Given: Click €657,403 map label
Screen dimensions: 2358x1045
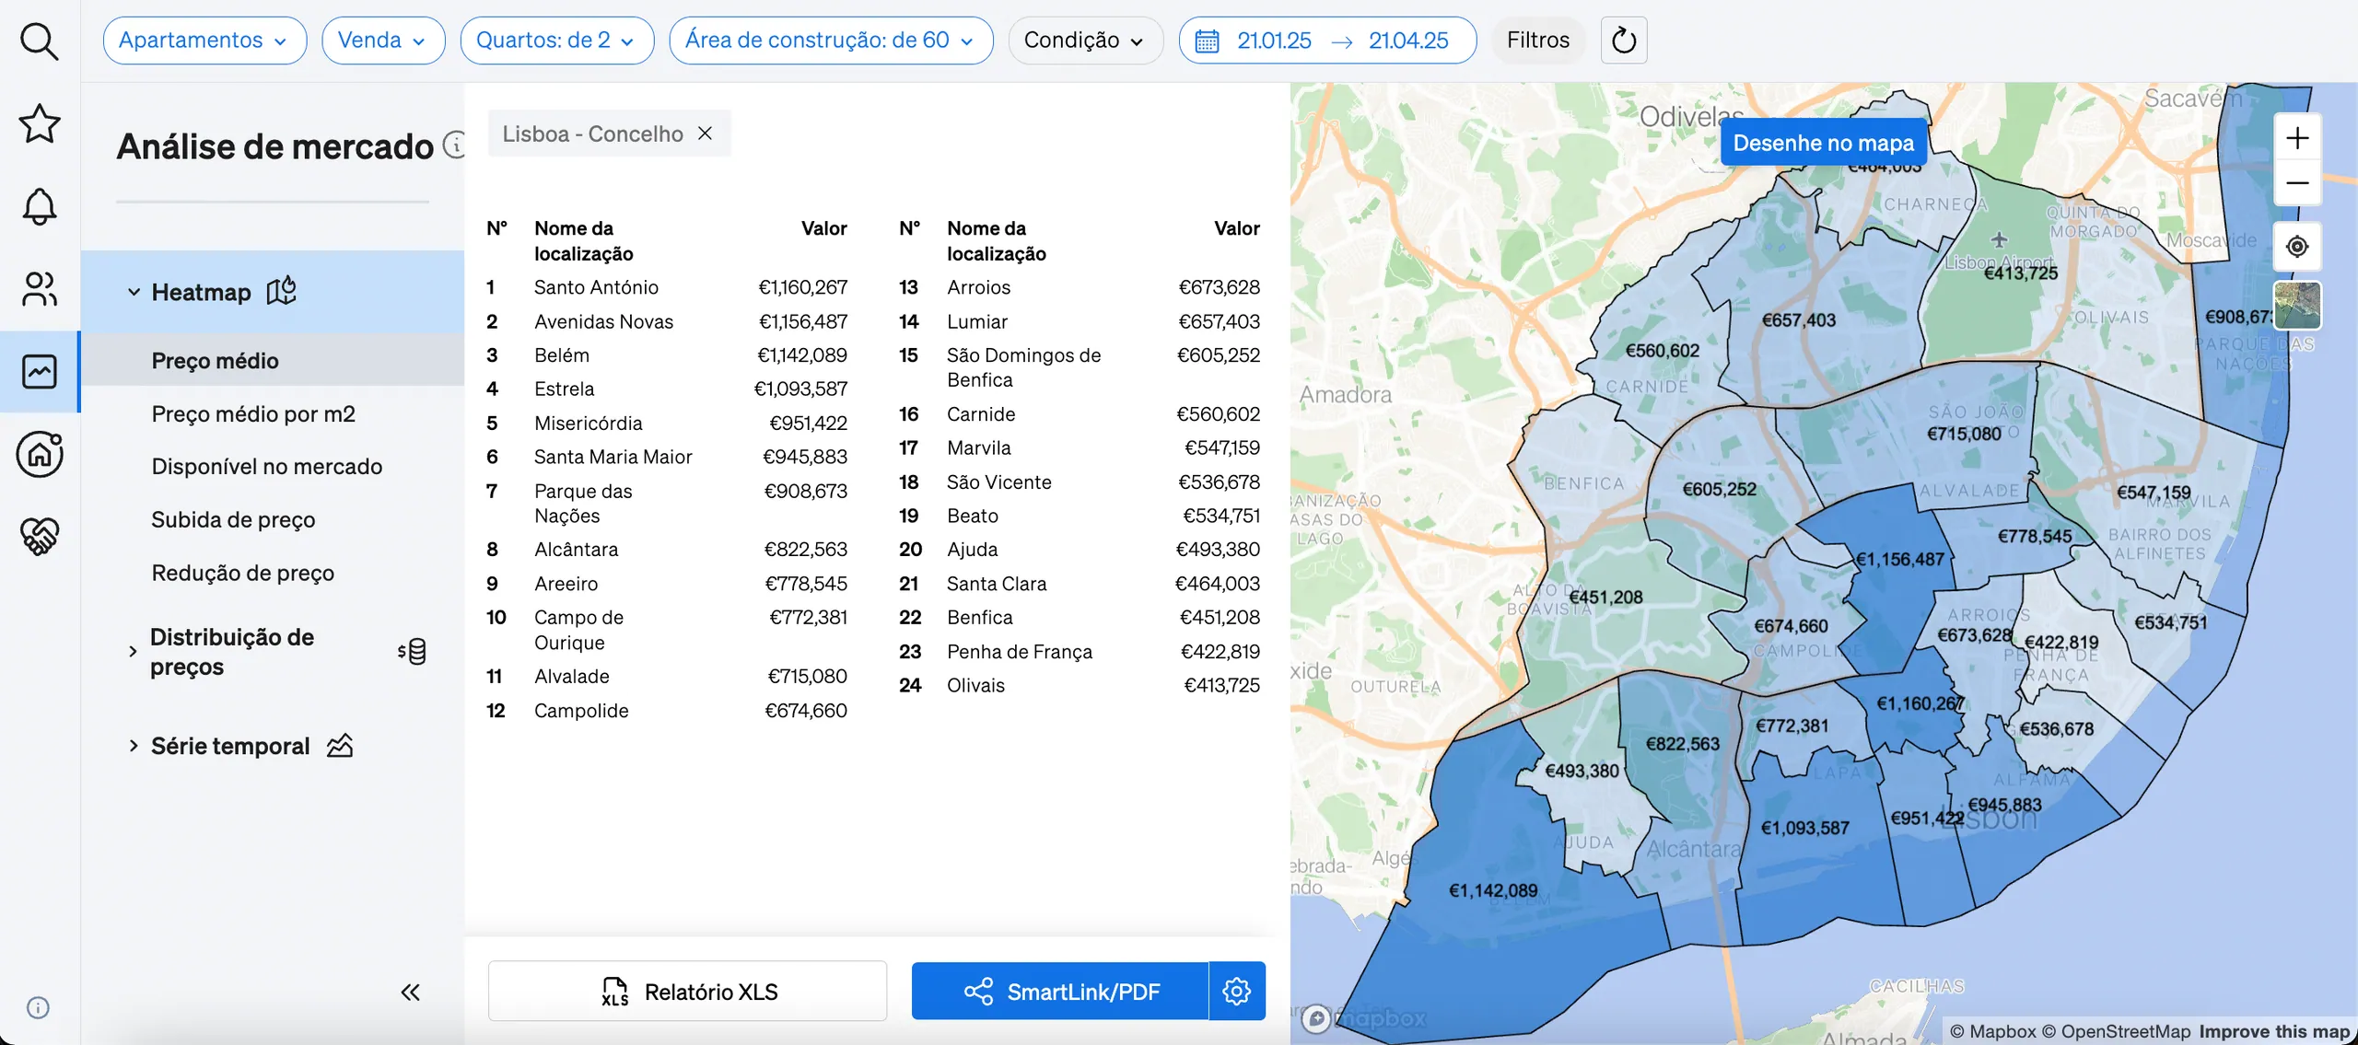Looking at the screenshot, I should [x=1799, y=319].
